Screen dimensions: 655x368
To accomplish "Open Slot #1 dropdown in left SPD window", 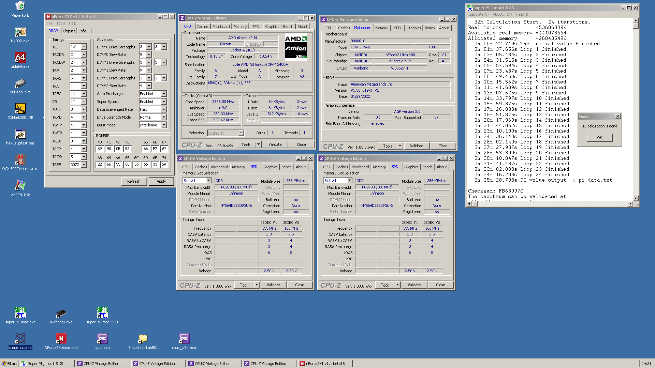I will click(208, 181).
